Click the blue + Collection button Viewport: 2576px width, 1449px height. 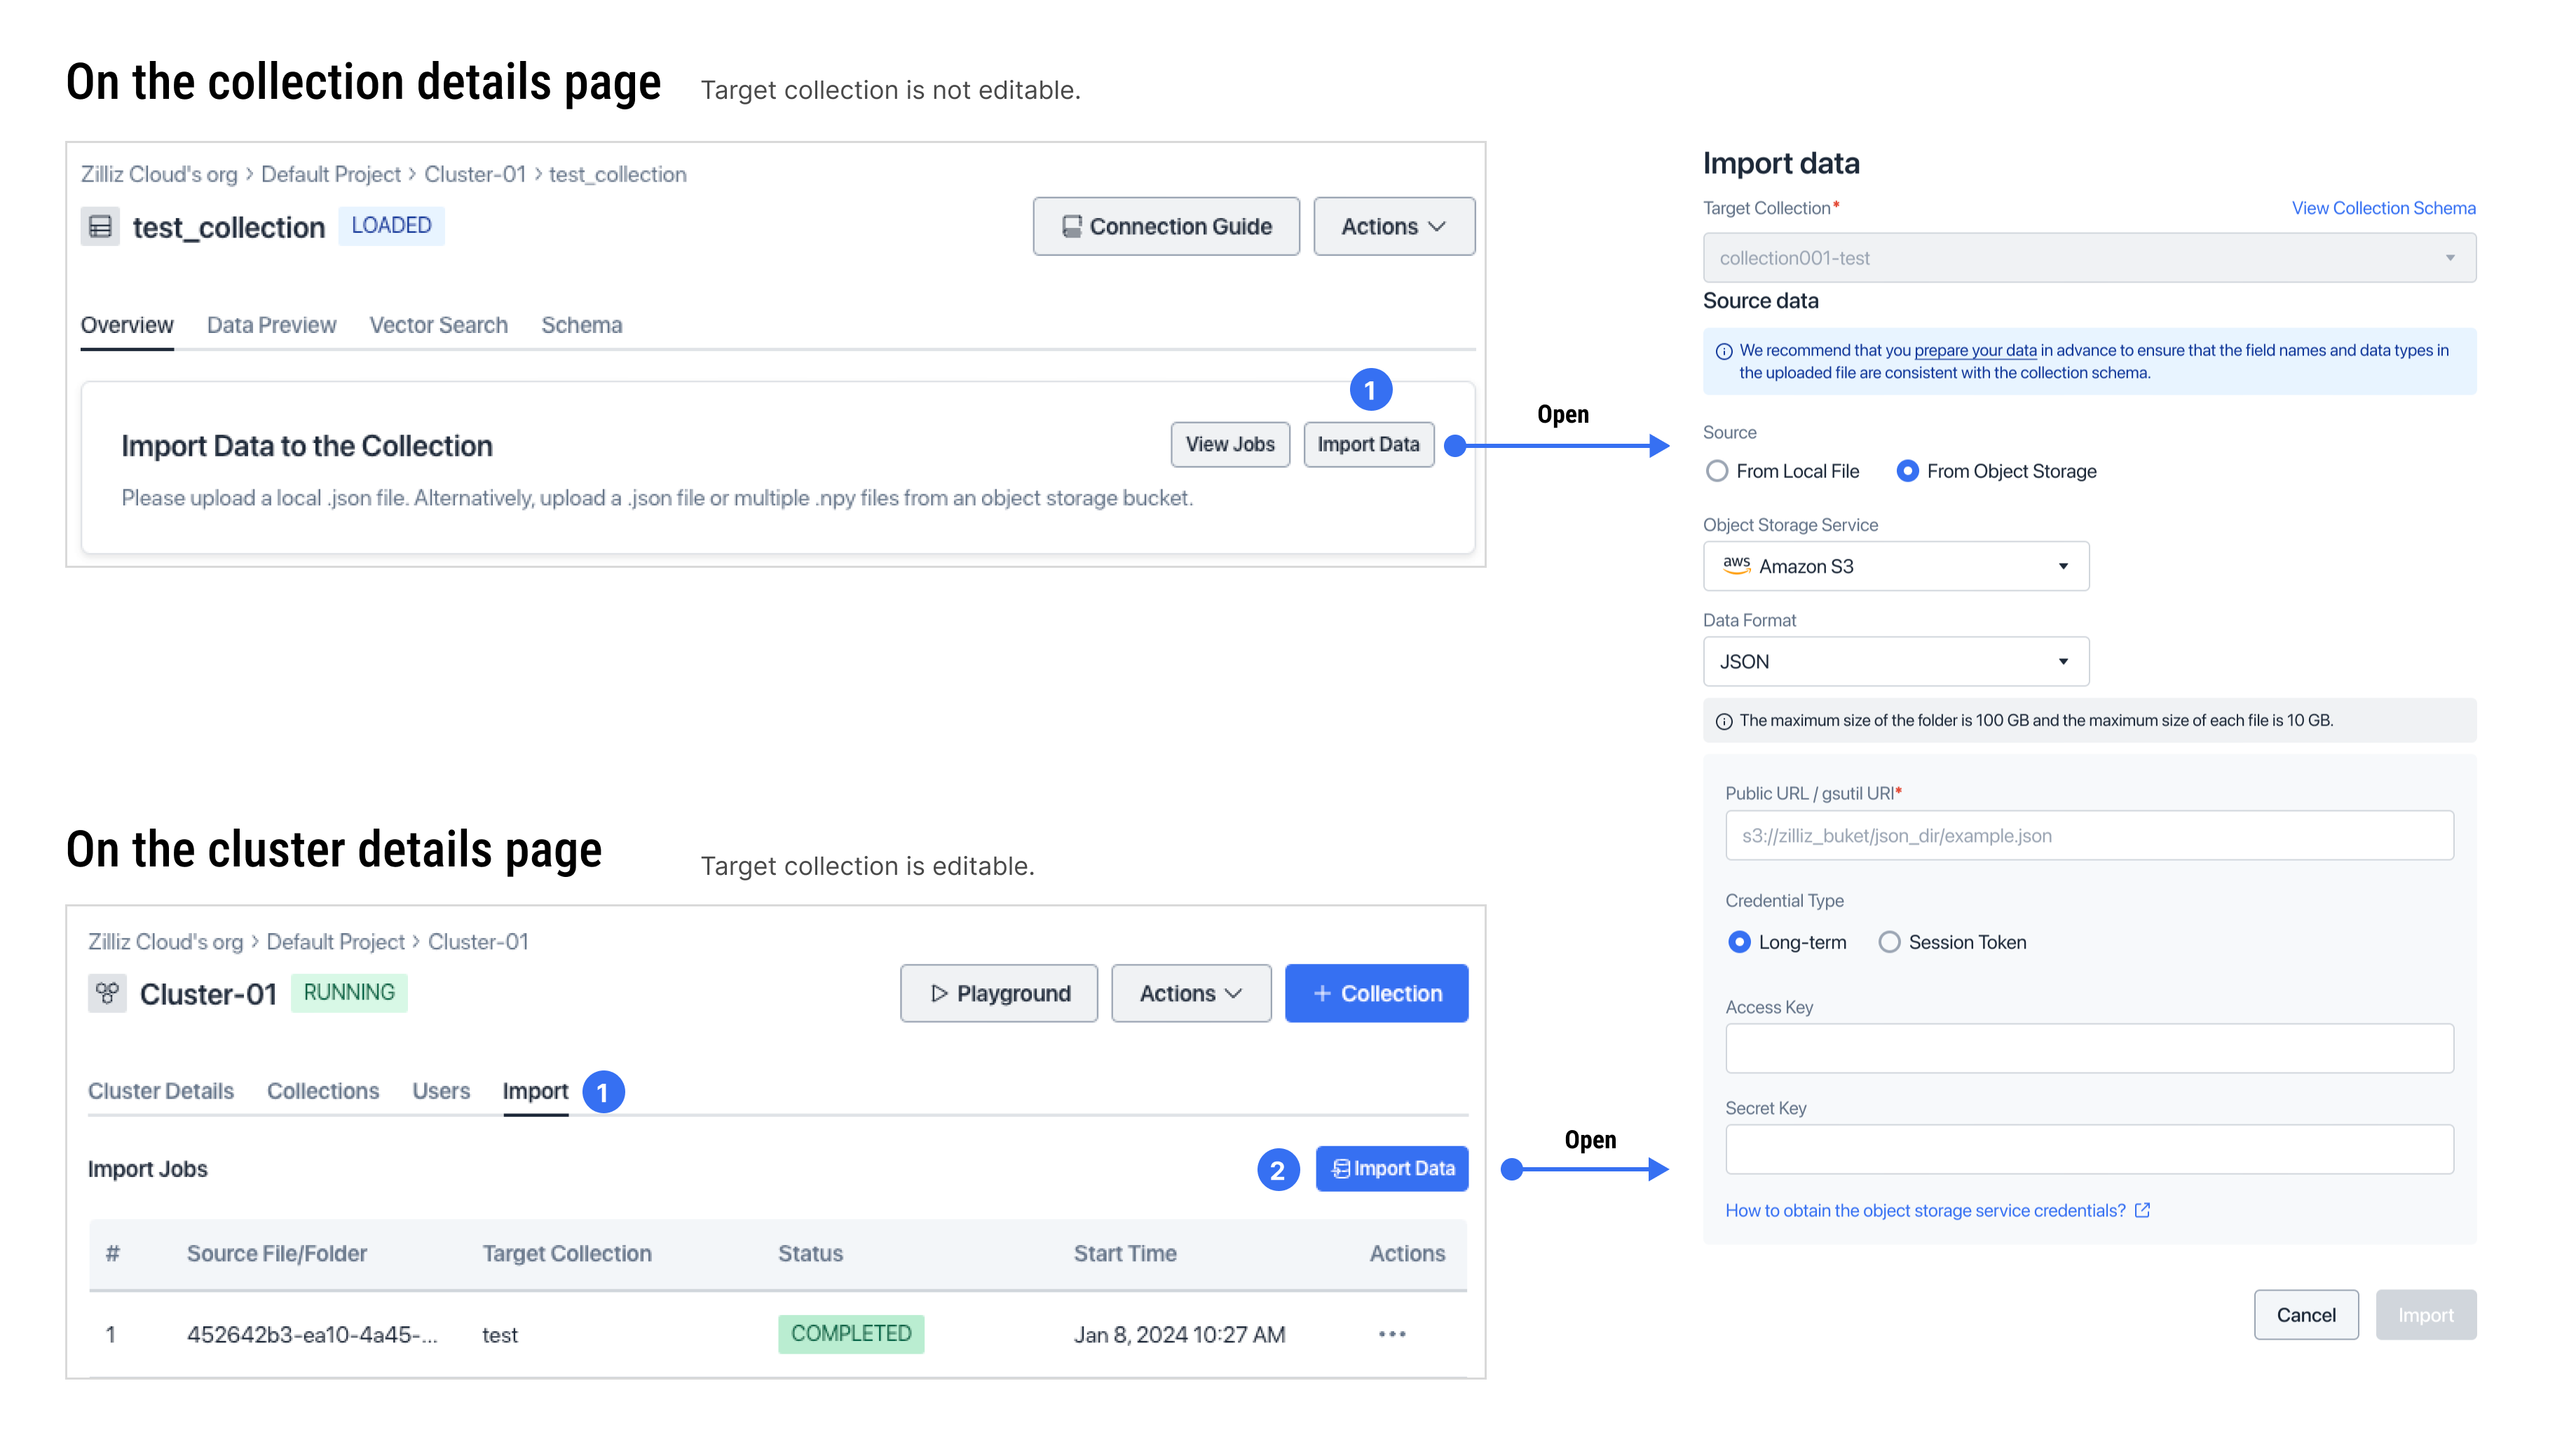click(x=1376, y=993)
